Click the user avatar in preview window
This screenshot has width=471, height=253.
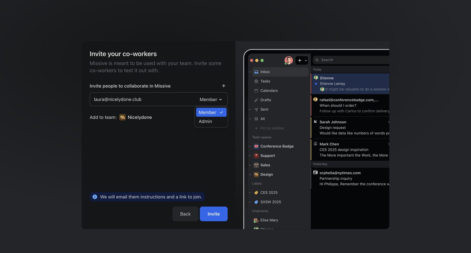(x=288, y=60)
